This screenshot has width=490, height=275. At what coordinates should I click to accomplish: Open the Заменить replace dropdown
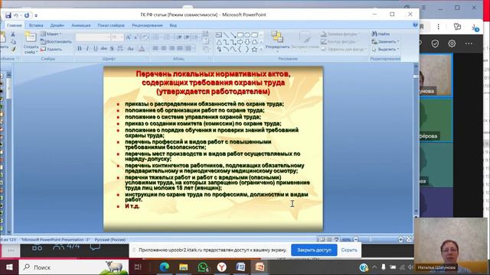(385, 41)
